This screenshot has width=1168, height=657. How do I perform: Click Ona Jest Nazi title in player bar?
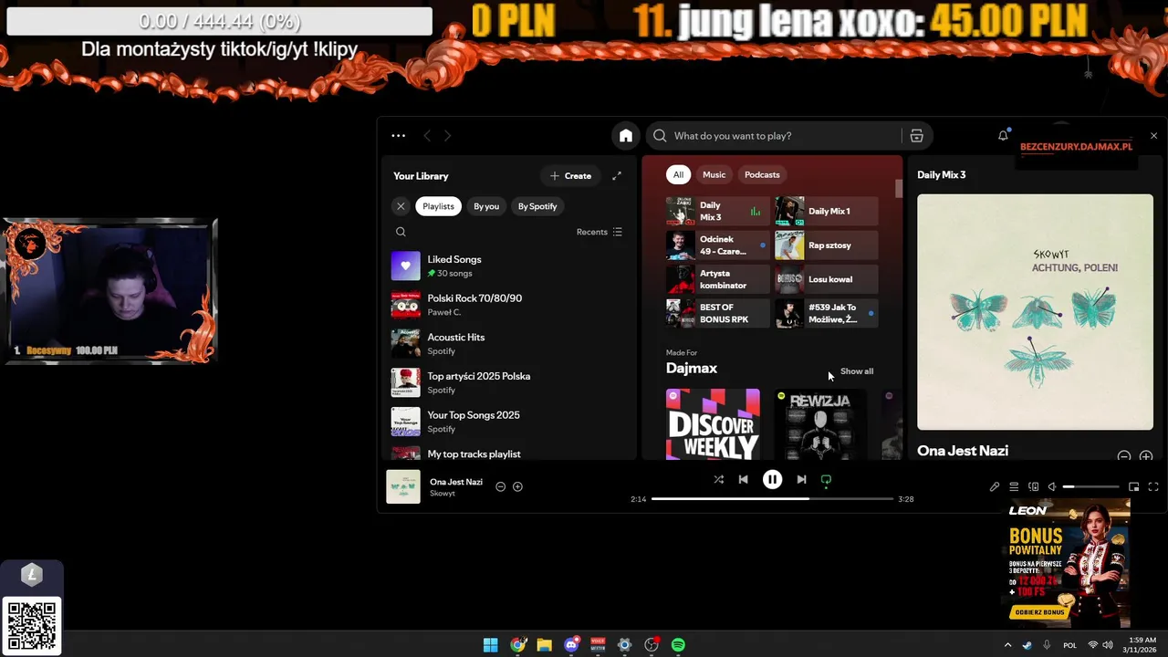click(x=456, y=482)
